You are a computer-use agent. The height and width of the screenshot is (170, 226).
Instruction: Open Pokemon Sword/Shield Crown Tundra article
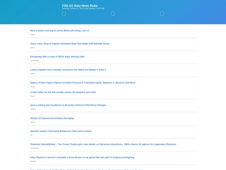(x=103, y=144)
